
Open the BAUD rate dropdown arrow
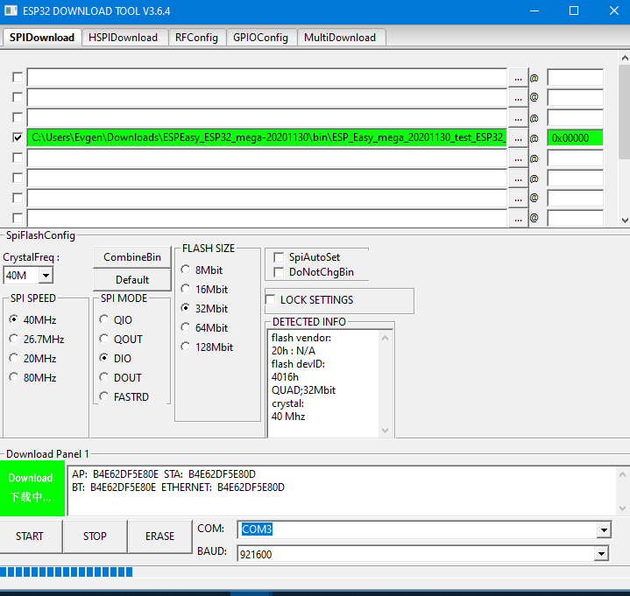click(x=601, y=554)
